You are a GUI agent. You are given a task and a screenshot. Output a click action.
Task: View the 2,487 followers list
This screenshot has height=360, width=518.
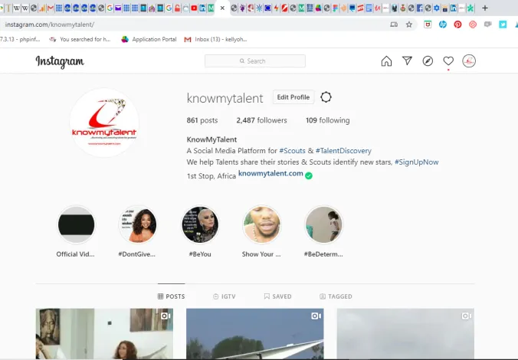[x=261, y=120]
